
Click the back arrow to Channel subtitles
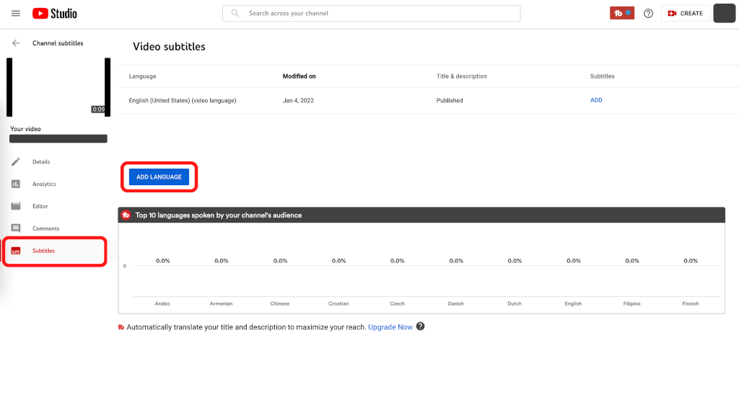tap(16, 43)
